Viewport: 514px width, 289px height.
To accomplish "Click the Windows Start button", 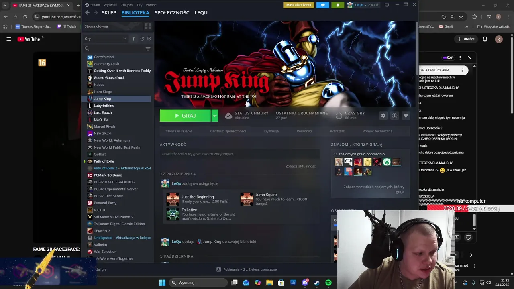I will 162,283.
